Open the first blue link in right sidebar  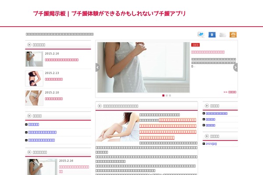tap(217, 113)
